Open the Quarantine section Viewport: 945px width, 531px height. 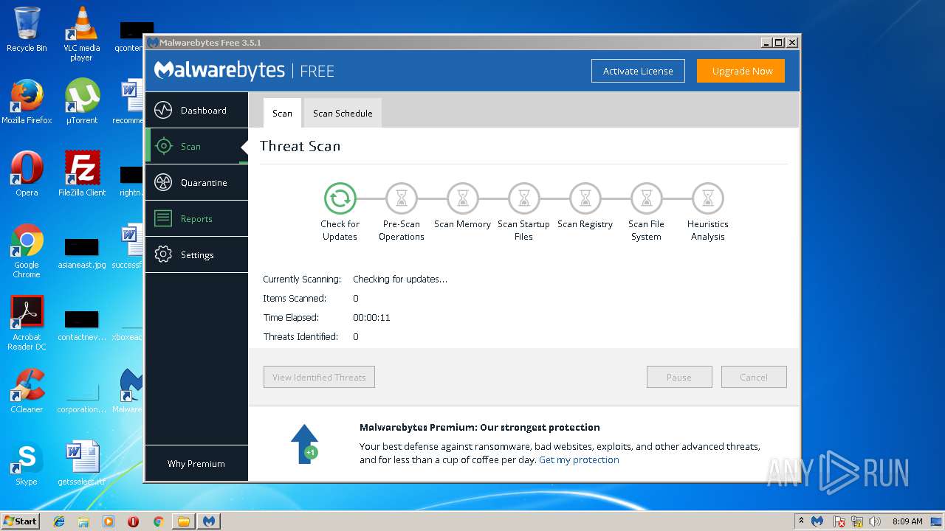click(x=196, y=183)
